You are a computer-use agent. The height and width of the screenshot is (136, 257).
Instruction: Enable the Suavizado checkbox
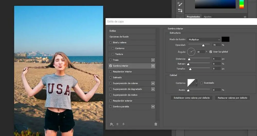pyautogui.click(x=201, y=83)
